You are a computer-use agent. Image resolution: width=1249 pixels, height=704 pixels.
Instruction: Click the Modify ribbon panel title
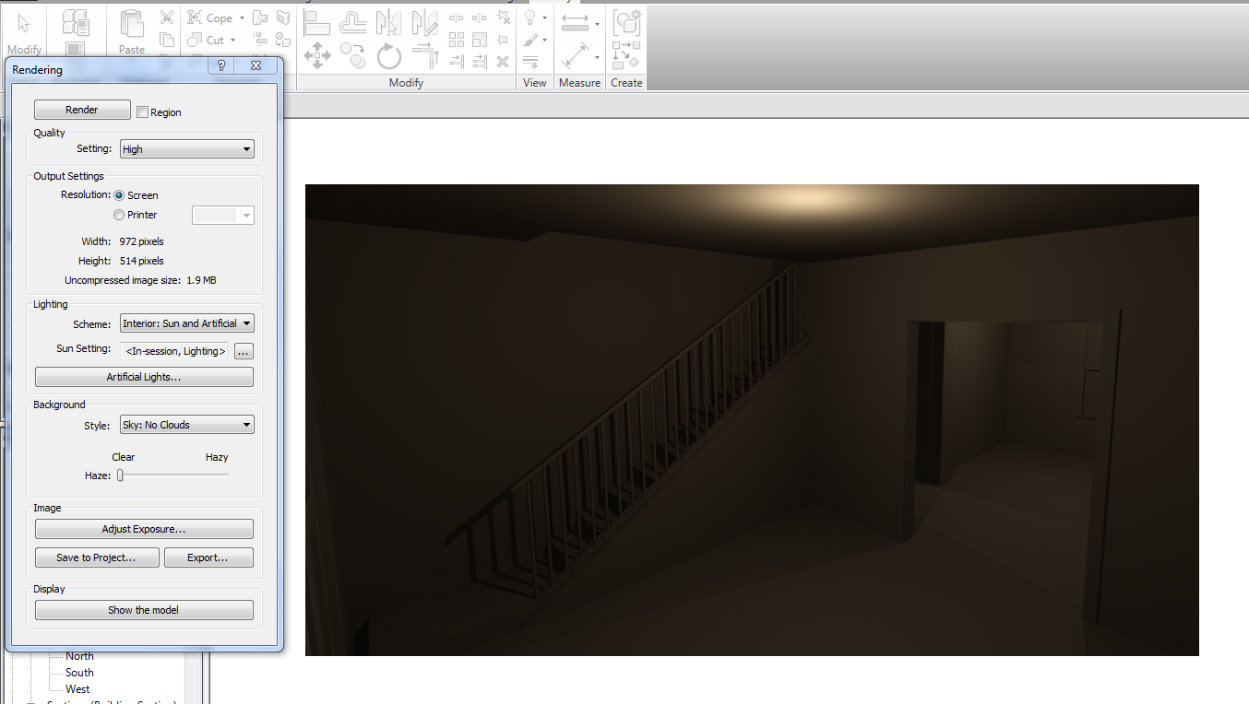tap(406, 83)
